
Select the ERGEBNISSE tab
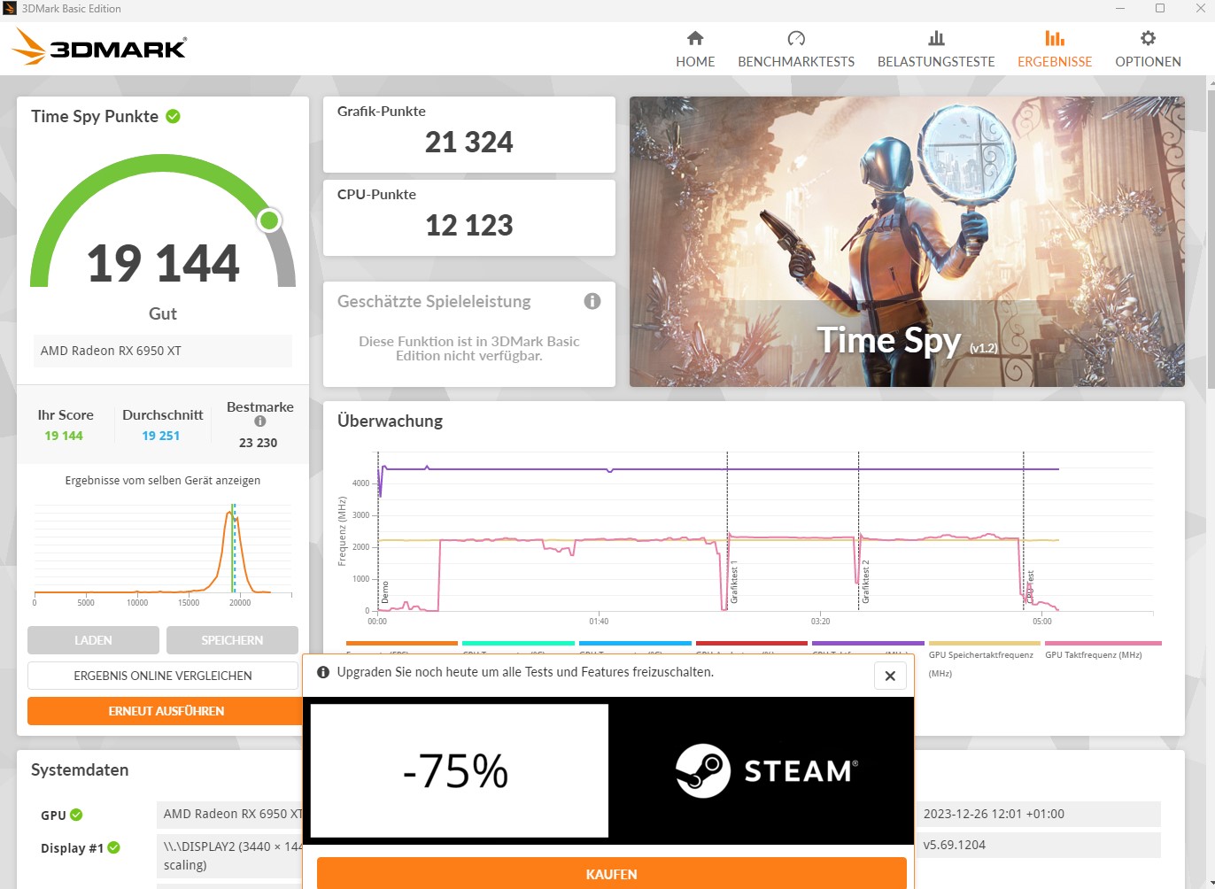[x=1055, y=50]
